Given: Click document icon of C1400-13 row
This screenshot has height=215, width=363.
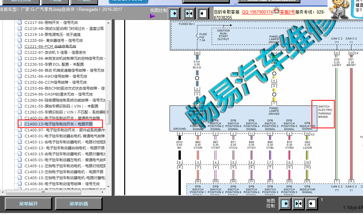Looking at the screenshot, I should tap(20, 124).
